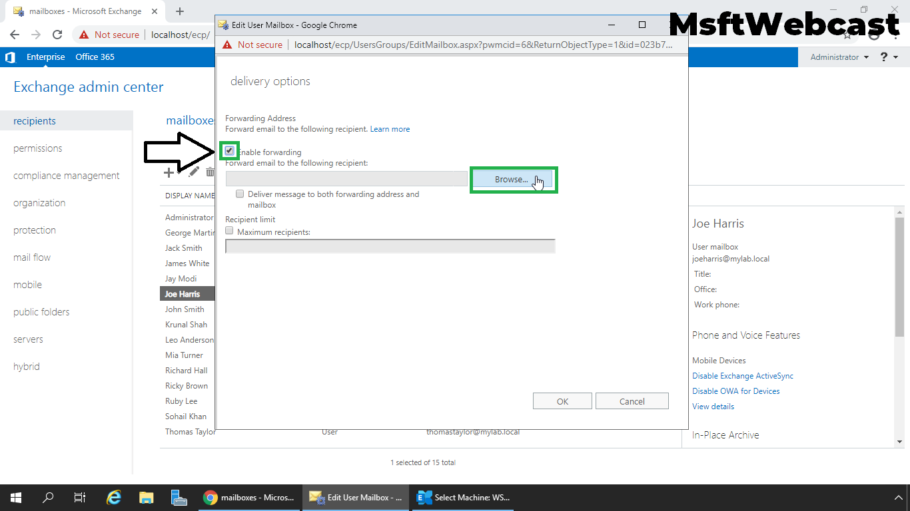
Task: Select Jack Smith in the mailbox list
Action: pyautogui.click(x=184, y=248)
